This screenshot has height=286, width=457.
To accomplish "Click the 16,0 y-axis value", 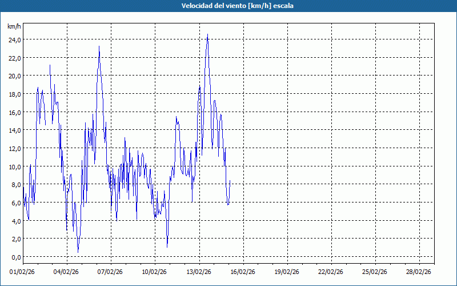I will coord(14,112).
